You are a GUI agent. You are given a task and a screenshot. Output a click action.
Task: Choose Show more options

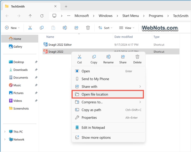[x=108, y=137]
